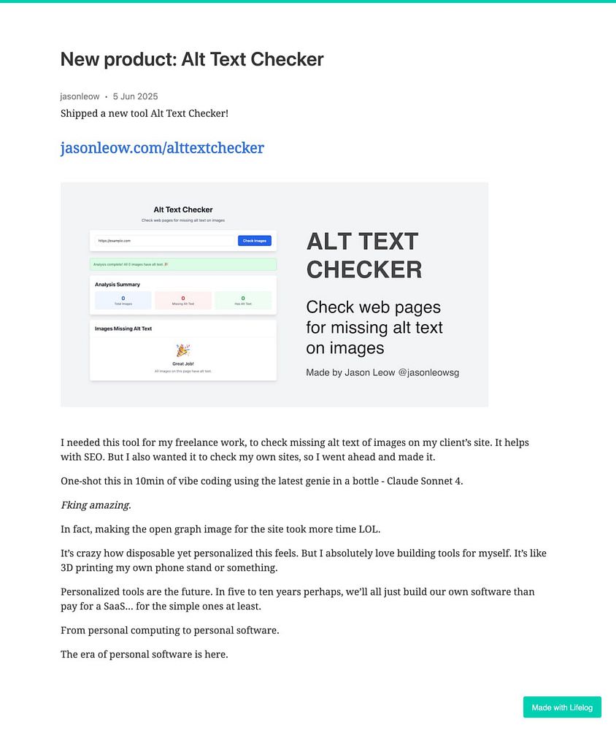Click the party popper emoji icon
Image resolution: width=616 pixels, height=730 pixels.
(183, 350)
